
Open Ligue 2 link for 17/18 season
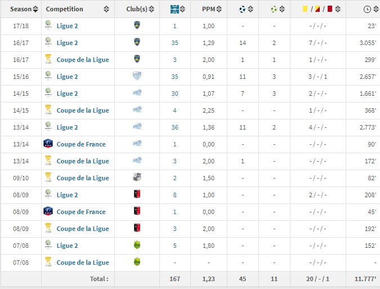coord(67,26)
